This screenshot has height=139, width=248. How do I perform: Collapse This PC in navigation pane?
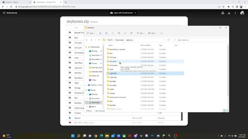click(86, 90)
